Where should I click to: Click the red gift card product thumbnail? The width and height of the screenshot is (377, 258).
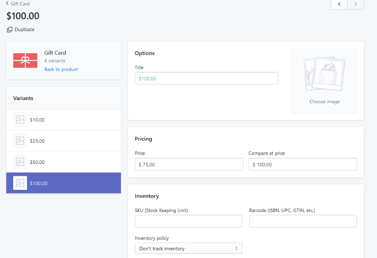[x=25, y=60]
